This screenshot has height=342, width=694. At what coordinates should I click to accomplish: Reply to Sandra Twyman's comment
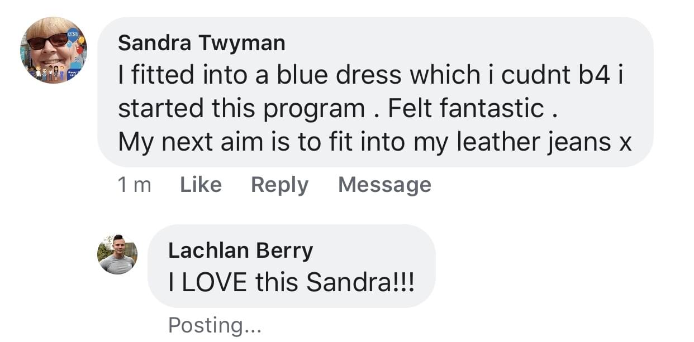pos(279,185)
